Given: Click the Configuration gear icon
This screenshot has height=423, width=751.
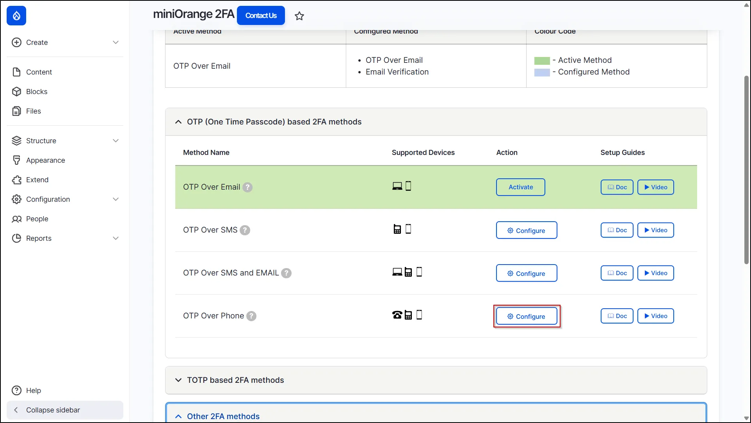Looking at the screenshot, I should (x=16, y=199).
